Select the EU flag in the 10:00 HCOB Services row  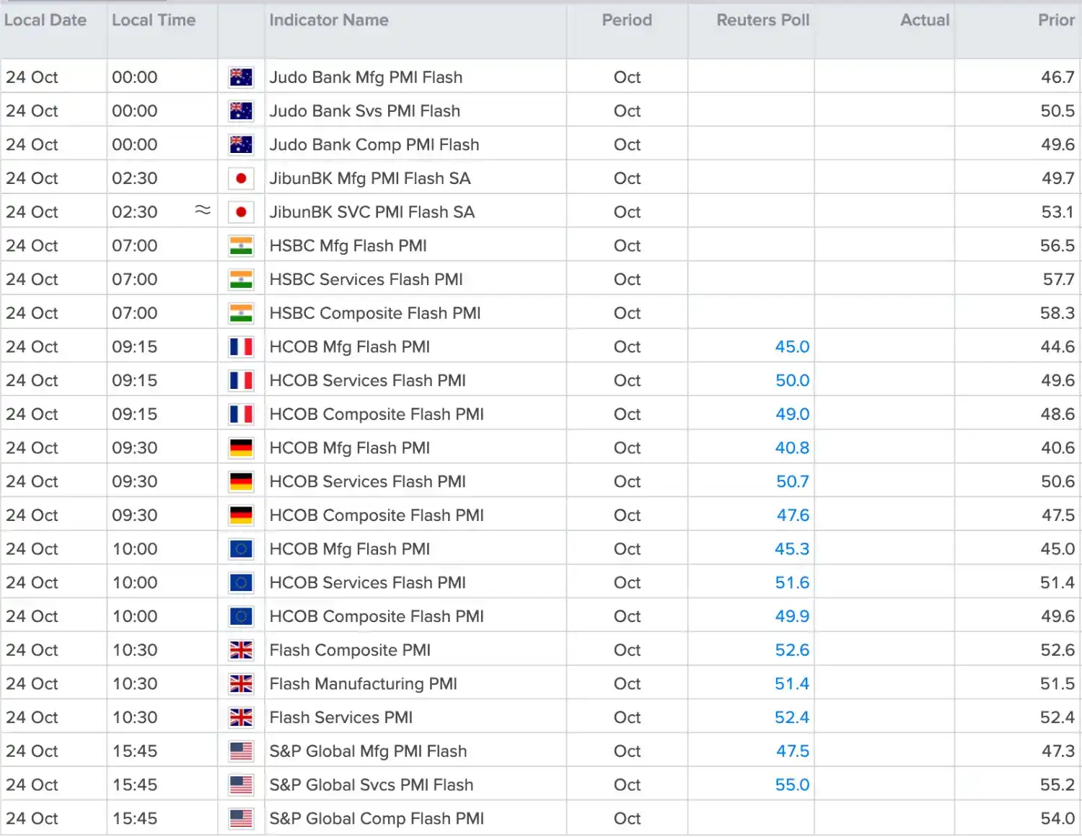click(241, 582)
